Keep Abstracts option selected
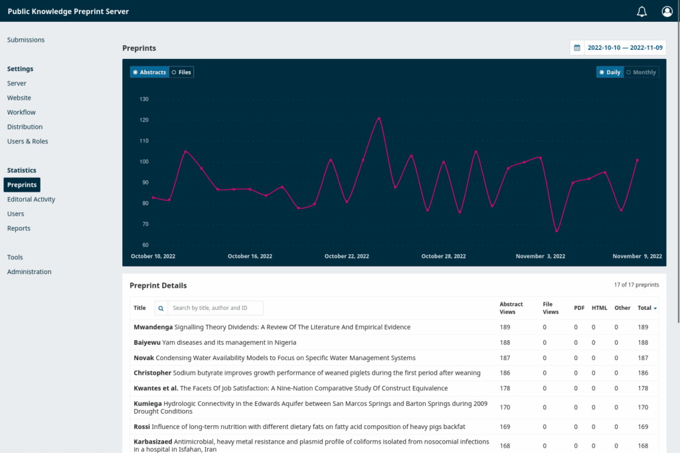The image size is (680, 453). [149, 72]
